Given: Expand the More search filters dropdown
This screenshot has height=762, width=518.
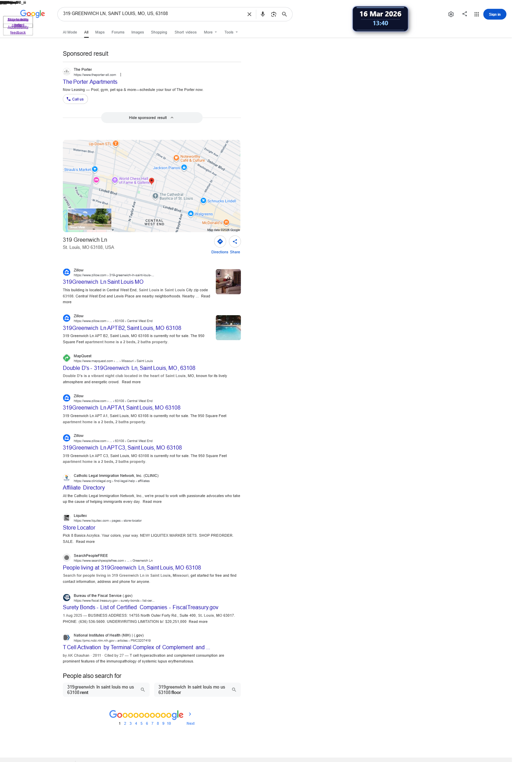Looking at the screenshot, I should (210, 32).
